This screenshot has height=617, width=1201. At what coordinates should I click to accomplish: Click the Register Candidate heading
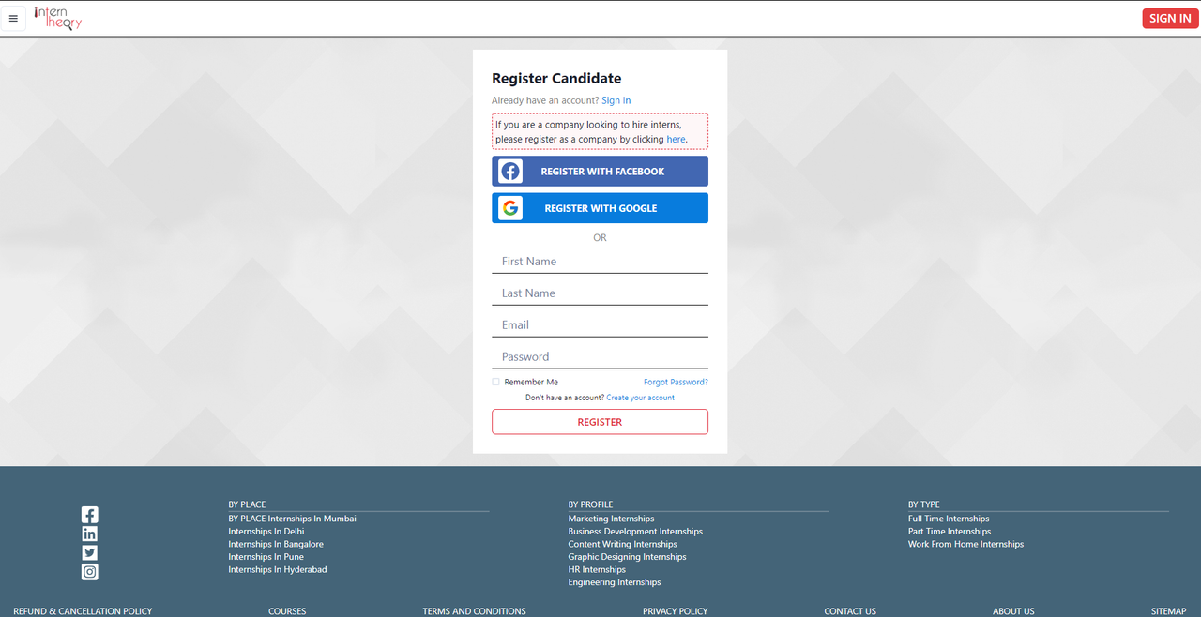556,79
